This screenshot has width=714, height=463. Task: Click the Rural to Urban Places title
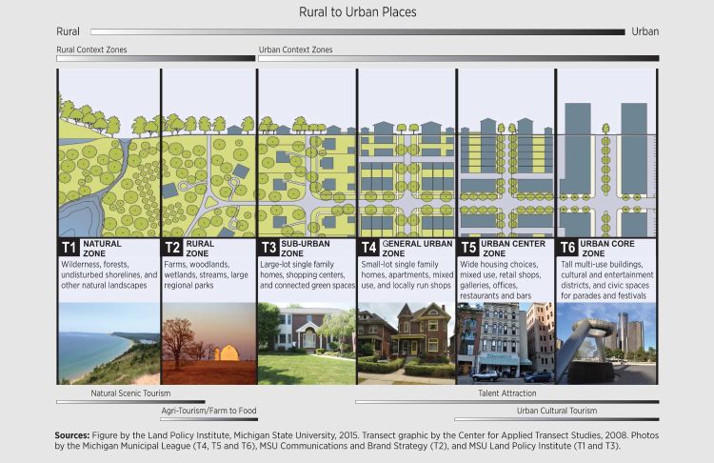pos(357,12)
